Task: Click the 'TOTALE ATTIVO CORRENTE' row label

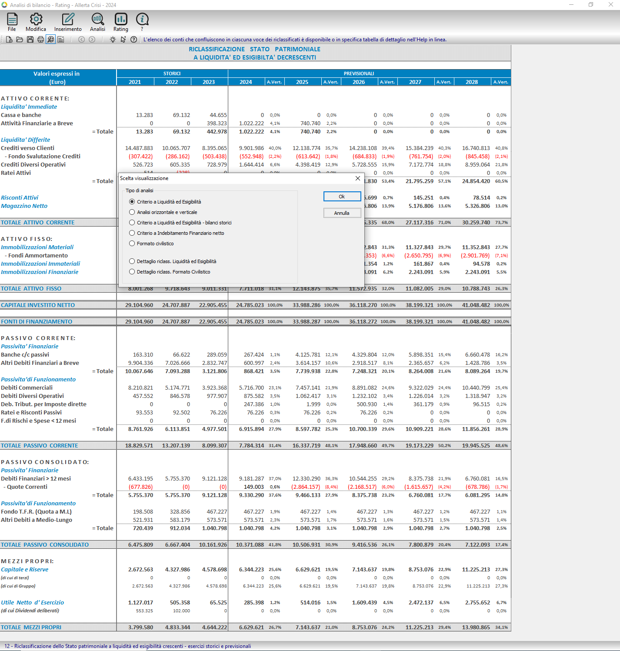Action: tap(38, 223)
